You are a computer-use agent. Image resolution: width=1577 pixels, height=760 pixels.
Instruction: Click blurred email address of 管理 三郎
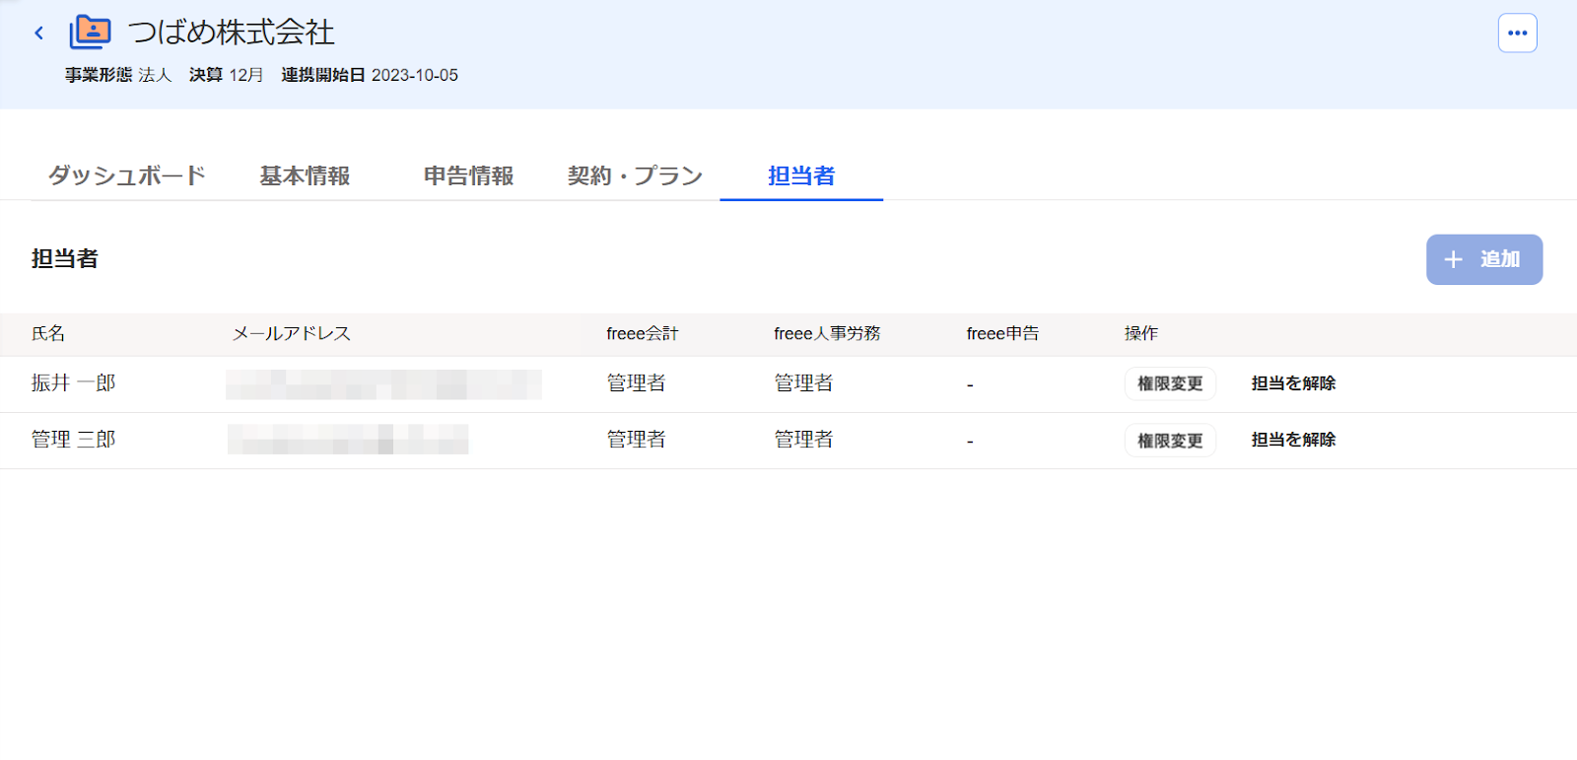(x=348, y=440)
